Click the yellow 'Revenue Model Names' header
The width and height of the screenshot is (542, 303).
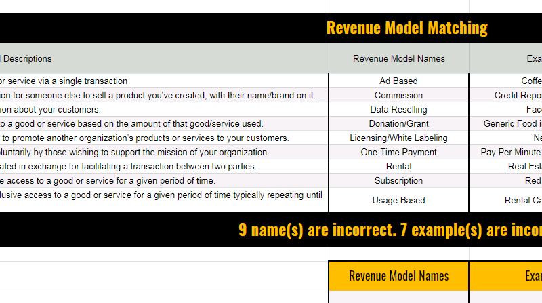[x=398, y=276]
